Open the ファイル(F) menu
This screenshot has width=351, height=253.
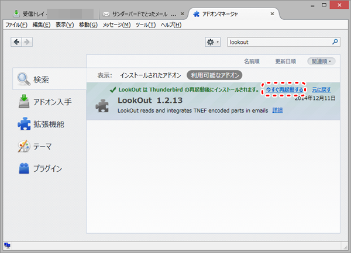click(16, 25)
